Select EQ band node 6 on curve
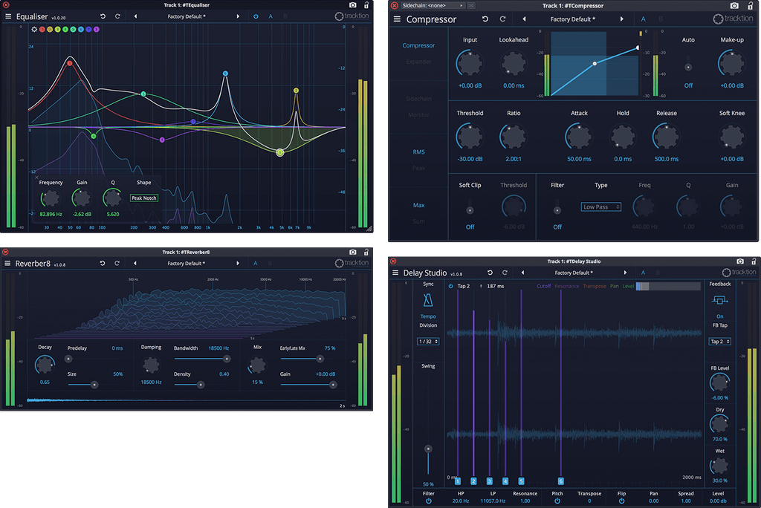This screenshot has width=761, height=508. pyautogui.click(x=225, y=74)
